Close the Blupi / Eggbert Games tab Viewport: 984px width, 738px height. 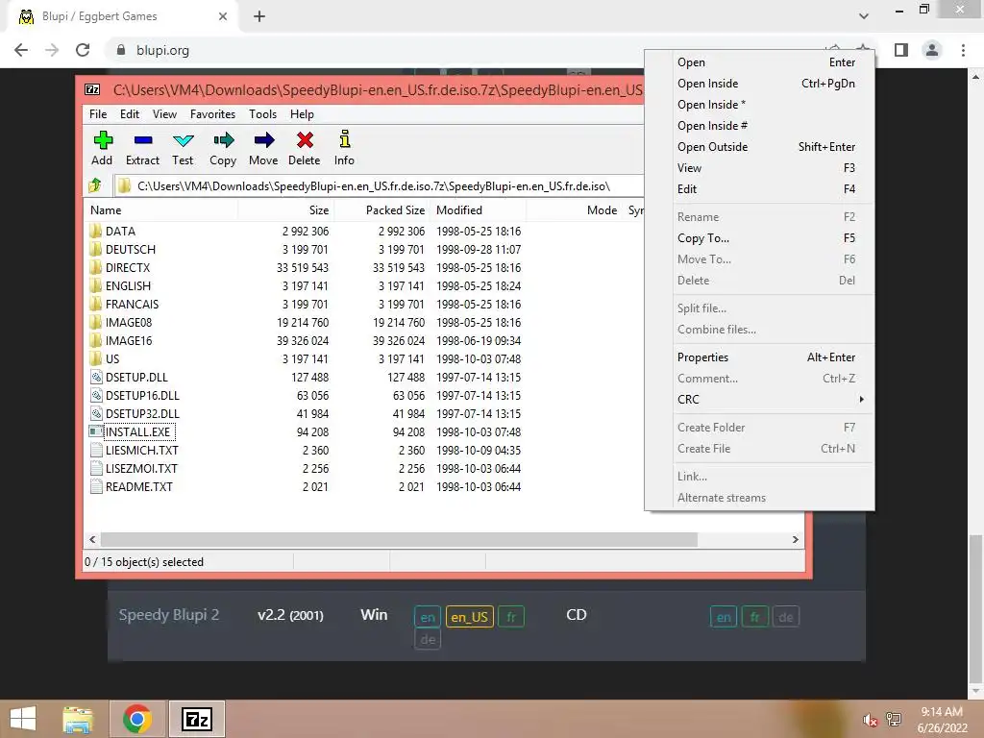pyautogui.click(x=223, y=16)
